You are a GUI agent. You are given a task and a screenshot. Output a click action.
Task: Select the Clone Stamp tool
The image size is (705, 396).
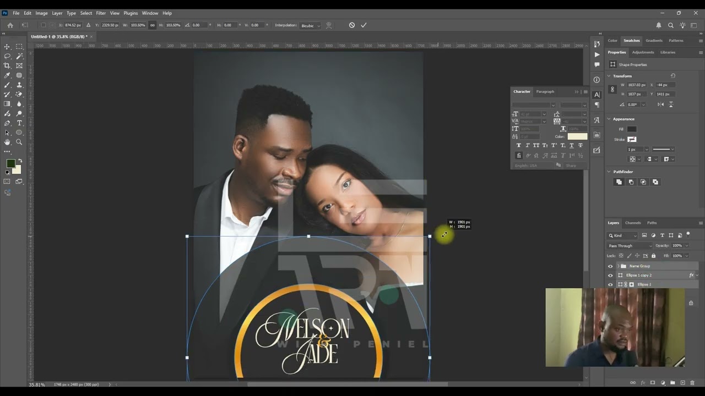click(x=19, y=85)
